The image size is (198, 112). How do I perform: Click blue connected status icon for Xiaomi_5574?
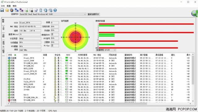pyautogui.click(x=9, y=58)
